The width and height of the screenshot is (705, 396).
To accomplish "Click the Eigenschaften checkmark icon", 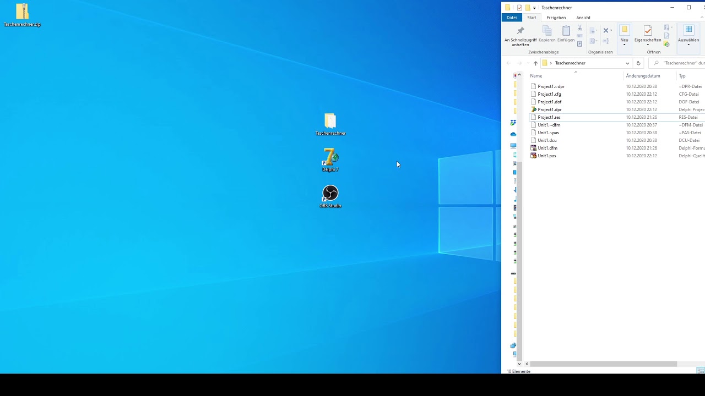I will [648, 31].
